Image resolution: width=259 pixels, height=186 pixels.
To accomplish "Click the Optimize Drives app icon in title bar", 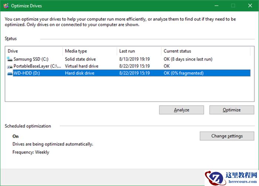I will (6, 6).
